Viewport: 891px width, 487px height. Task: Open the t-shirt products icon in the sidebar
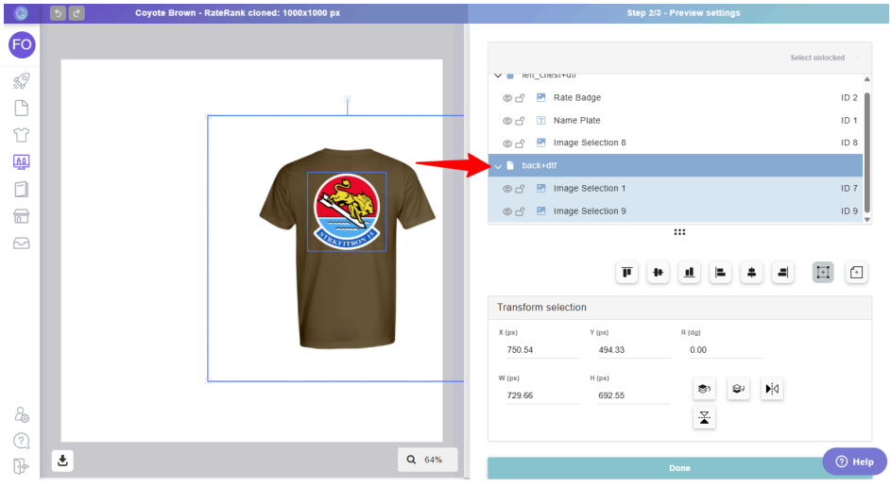tap(21, 135)
